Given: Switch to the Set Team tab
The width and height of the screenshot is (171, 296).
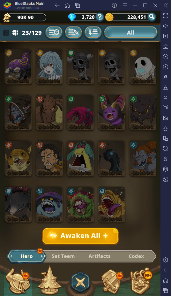Looking at the screenshot, I should (x=63, y=256).
